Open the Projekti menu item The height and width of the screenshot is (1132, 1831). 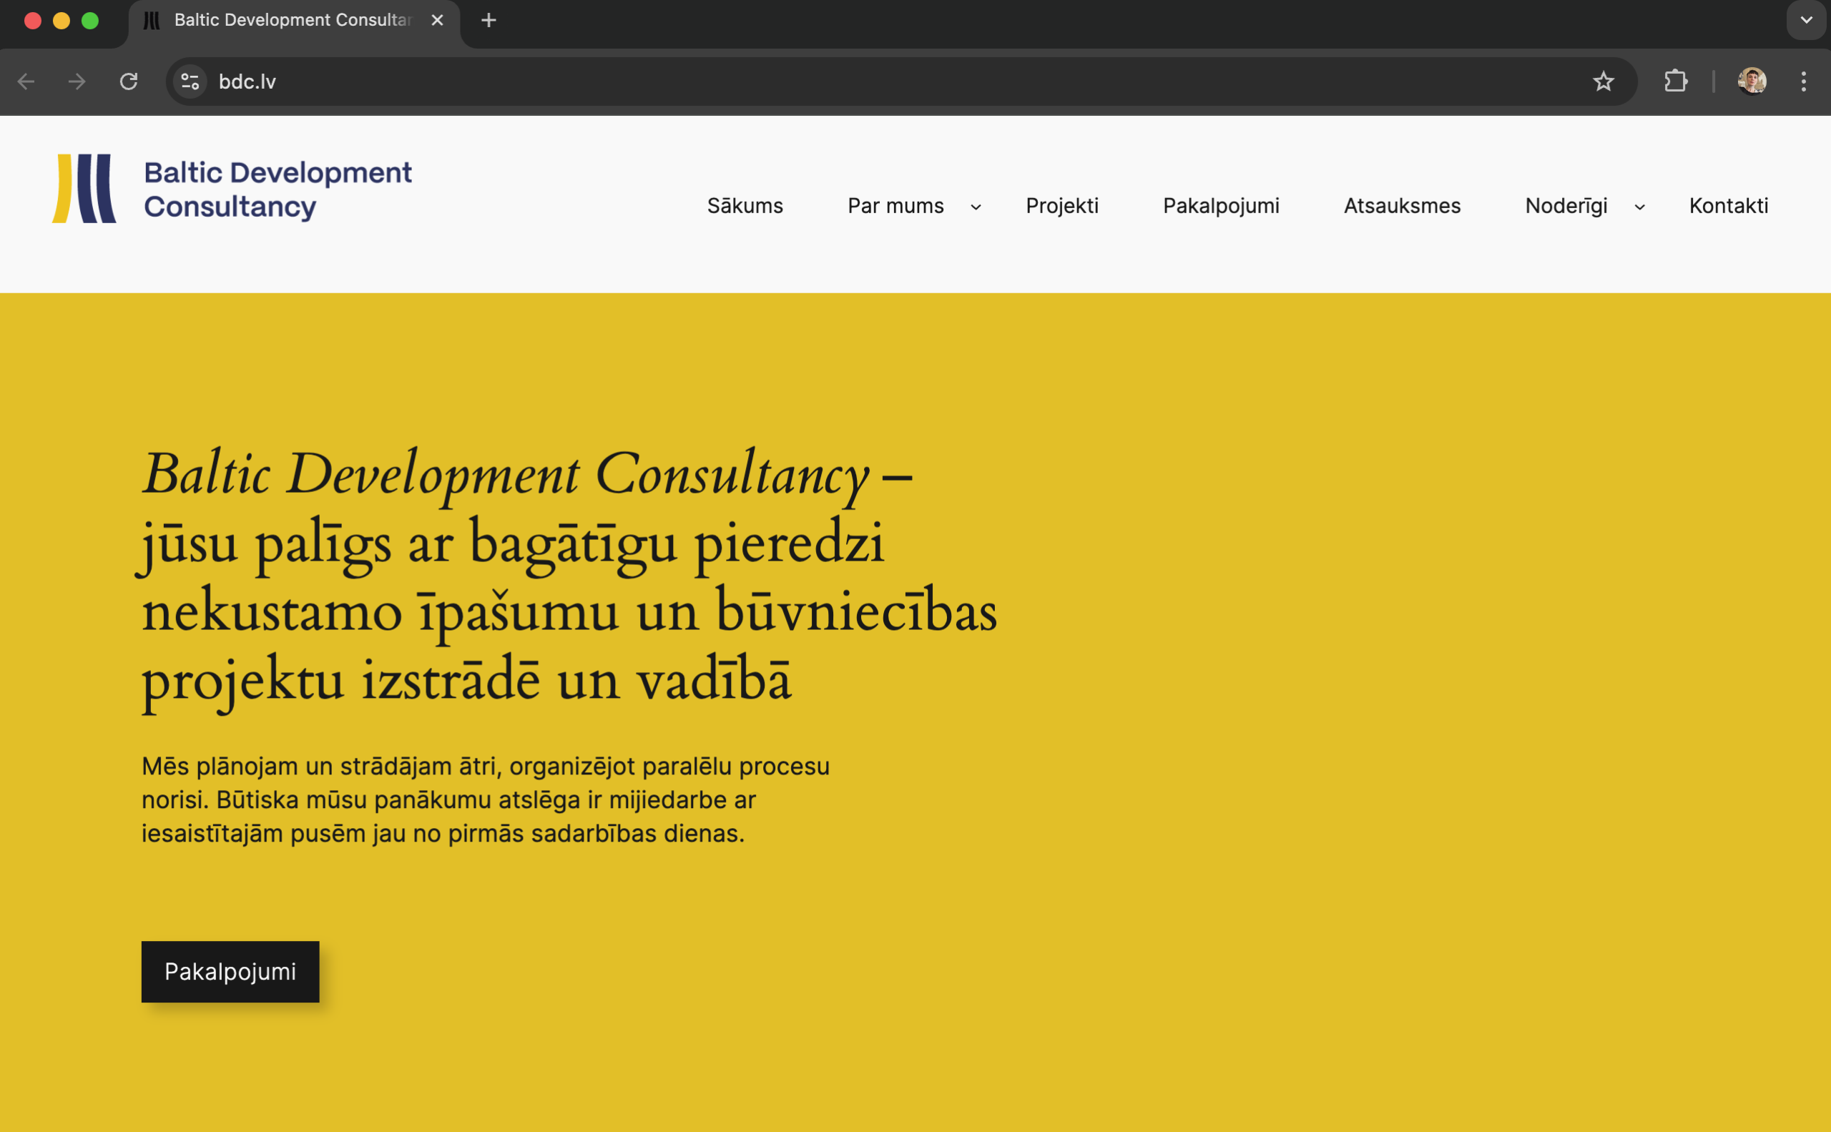(x=1061, y=206)
